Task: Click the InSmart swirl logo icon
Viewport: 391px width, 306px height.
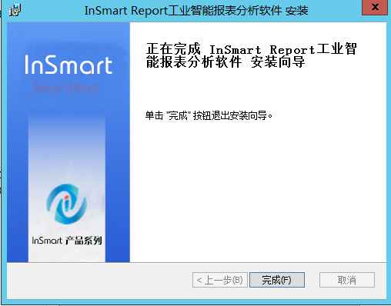Action: [x=66, y=204]
